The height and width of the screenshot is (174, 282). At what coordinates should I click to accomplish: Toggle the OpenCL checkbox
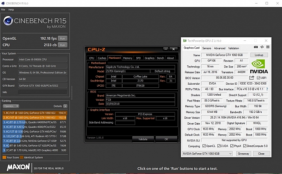pyautogui.click(x=204, y=146)
